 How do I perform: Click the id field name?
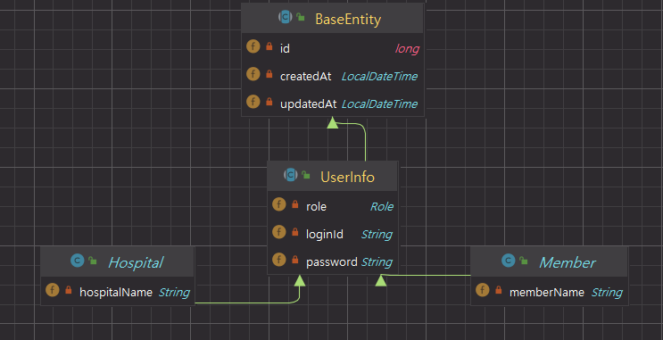click(285, 48)
